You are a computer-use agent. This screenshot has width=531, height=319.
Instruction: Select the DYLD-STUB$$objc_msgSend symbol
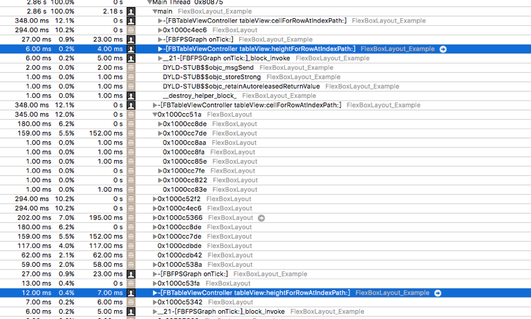pyautogui.click(x=208, y=68)
